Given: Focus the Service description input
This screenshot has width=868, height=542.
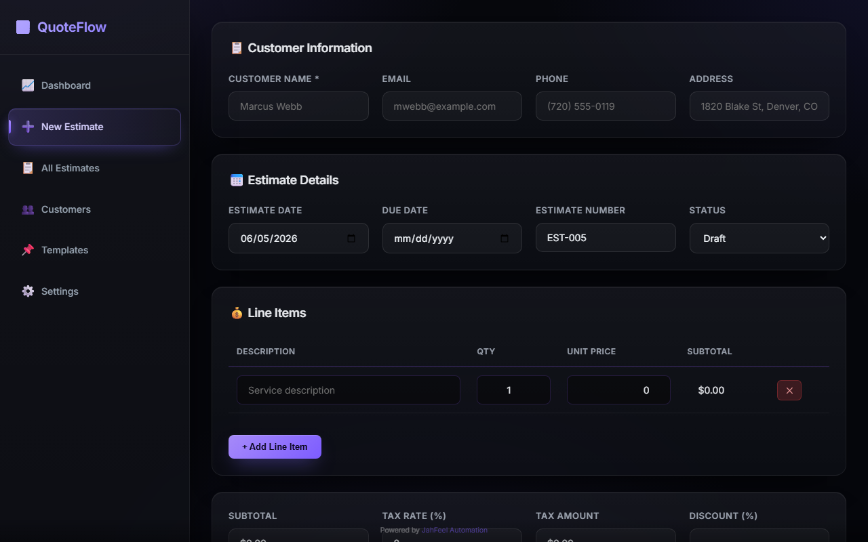Looking at the screenshot, I should (349, 390).
